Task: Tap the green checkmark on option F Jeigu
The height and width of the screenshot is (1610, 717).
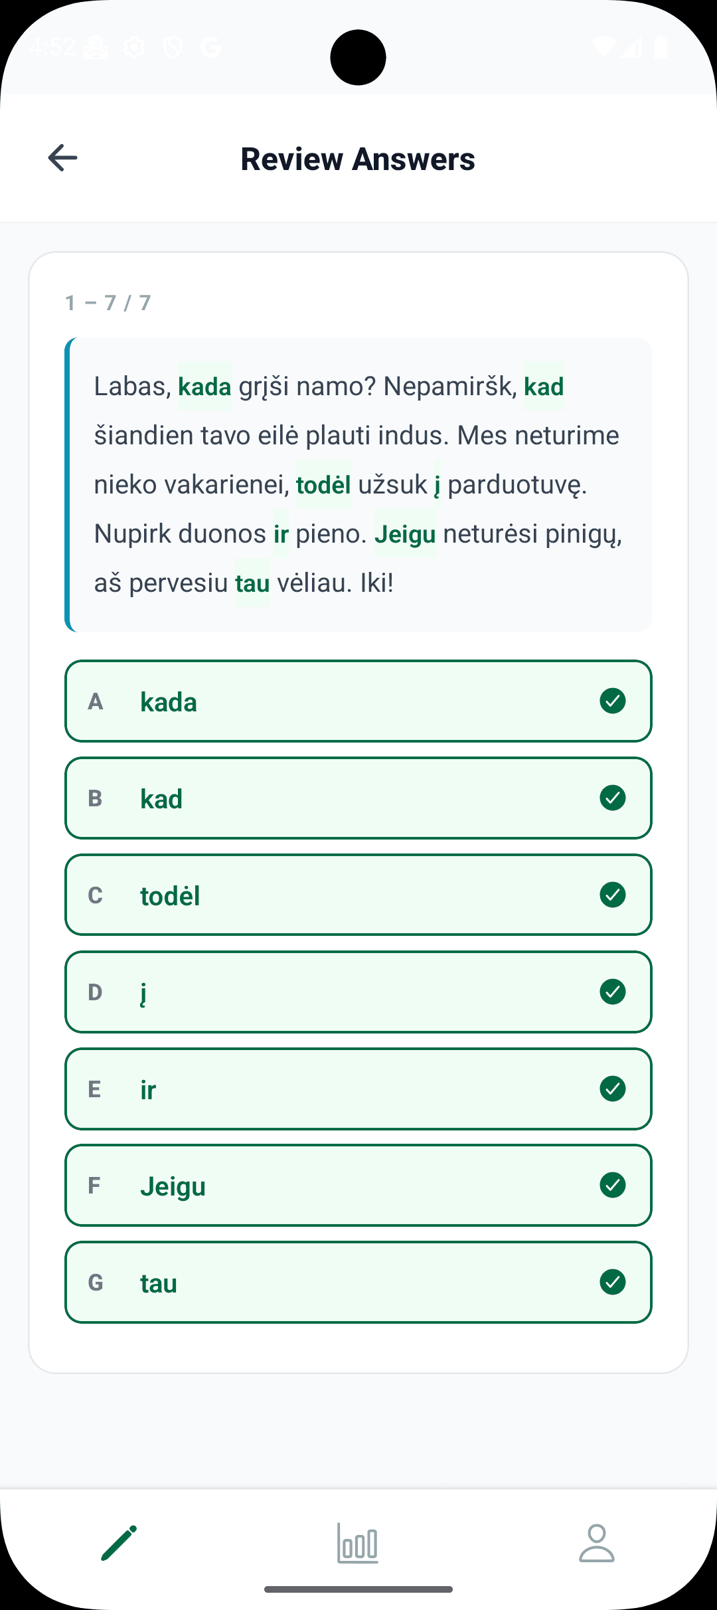Action: click(x=612, y=1186)
